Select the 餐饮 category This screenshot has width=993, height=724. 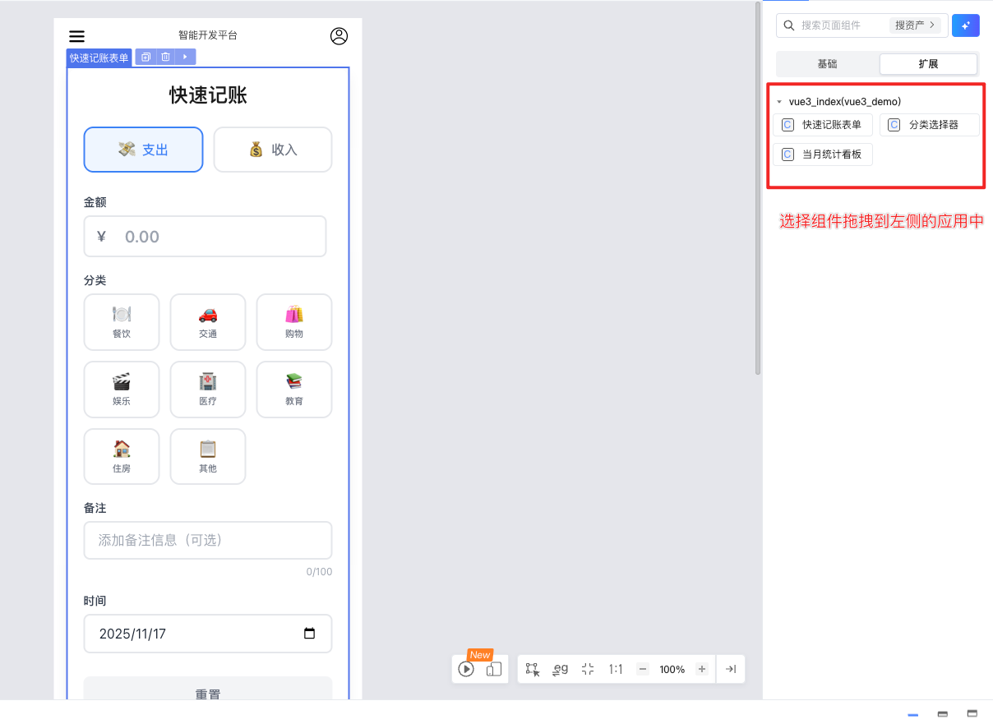[x=122, y=321]
